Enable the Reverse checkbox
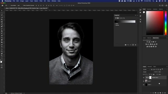The image size is (168, 94). point(115,25)
